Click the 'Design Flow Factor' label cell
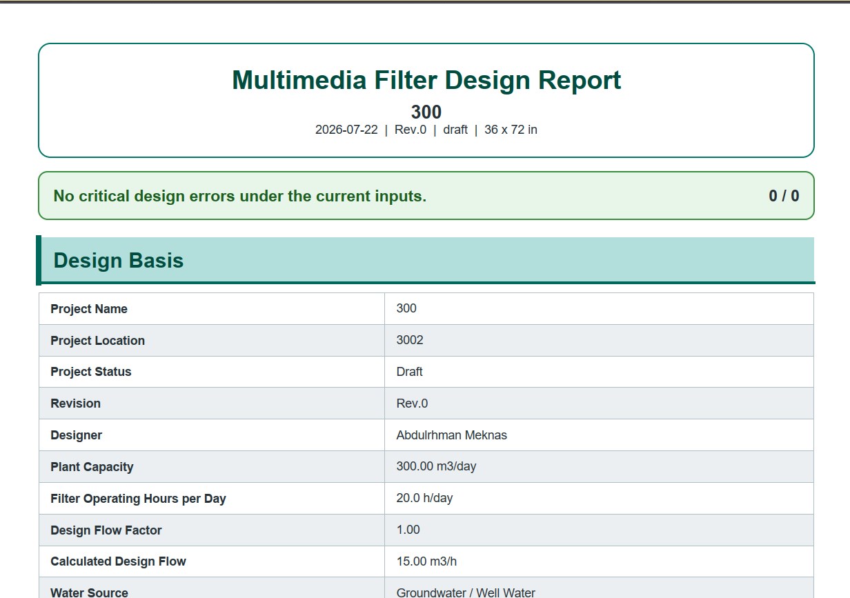 212,530
